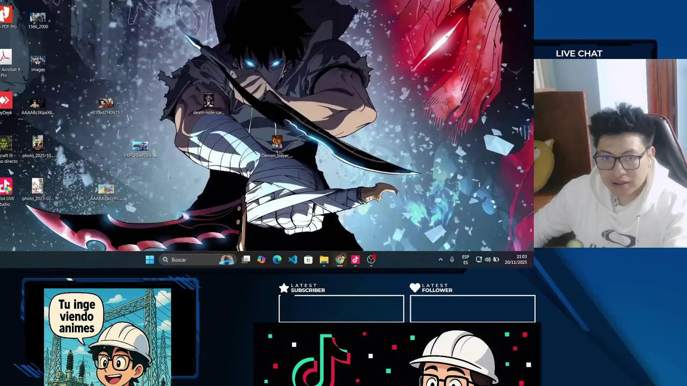Viewport: 687px width, 386px height.
Task: Select the TikTok LIVE Studio desktop shortcut
Action: 6,192
